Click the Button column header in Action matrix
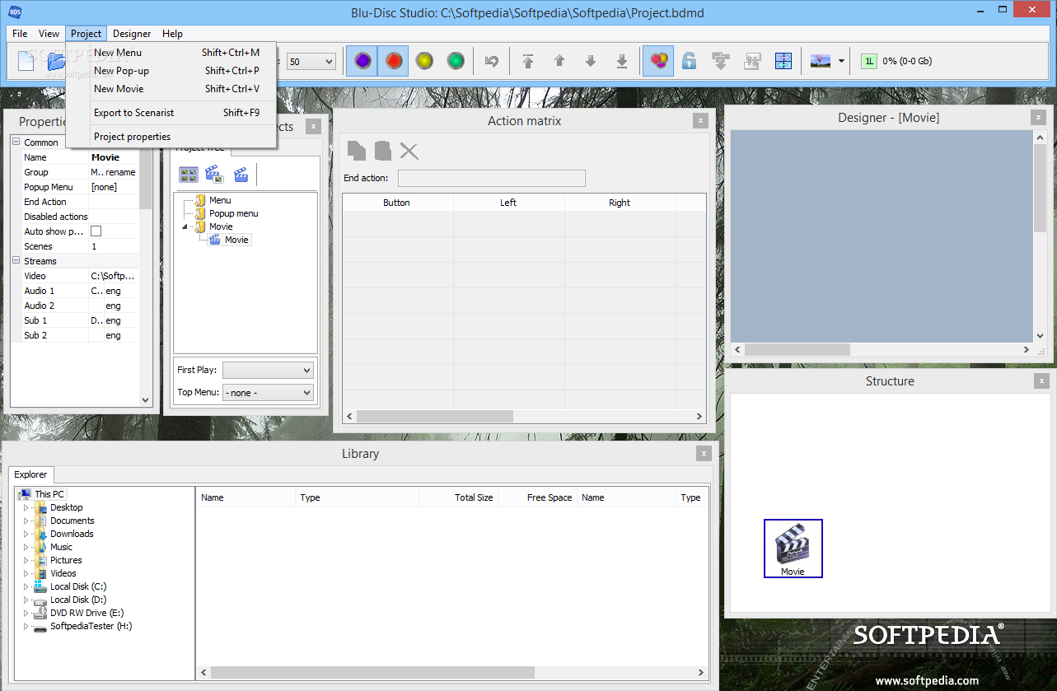Viewport: 1057px width, 691px height. coord(397,203)
